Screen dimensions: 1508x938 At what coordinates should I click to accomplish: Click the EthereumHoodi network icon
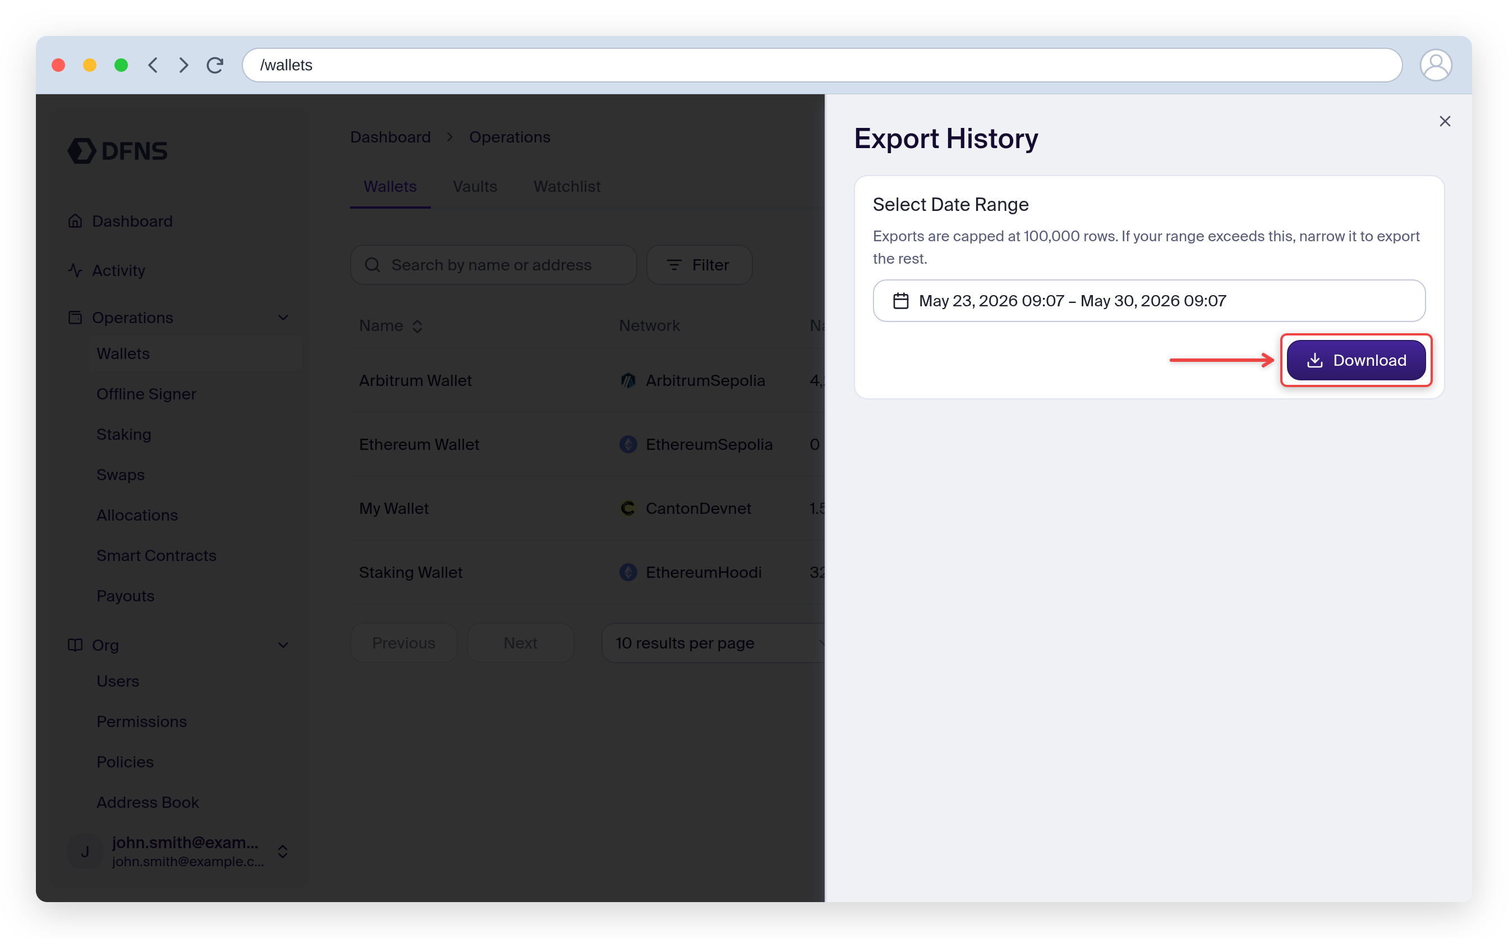point(628,573)
